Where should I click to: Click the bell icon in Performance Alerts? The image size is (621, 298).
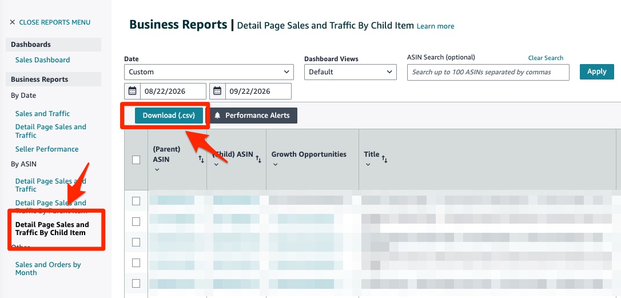(217, 116)
